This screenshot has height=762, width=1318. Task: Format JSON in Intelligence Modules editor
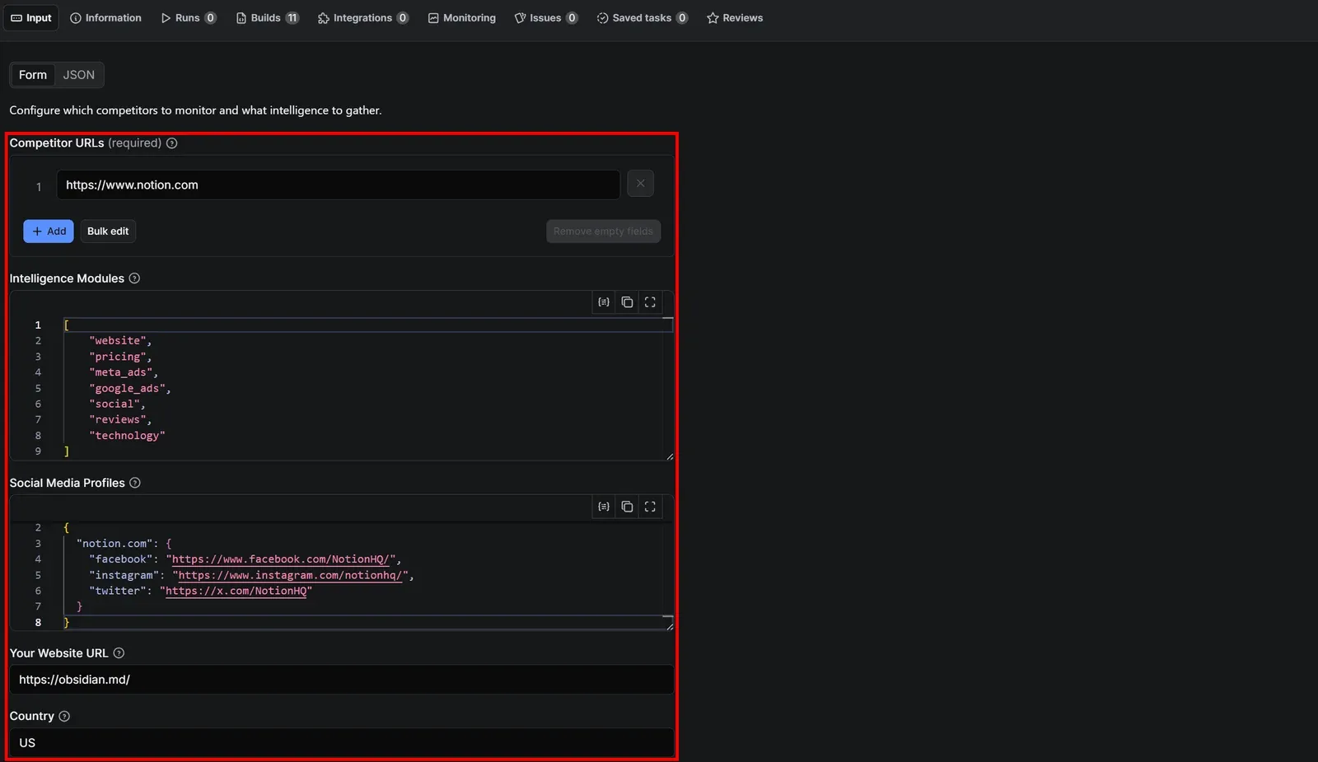pos(604,302)
